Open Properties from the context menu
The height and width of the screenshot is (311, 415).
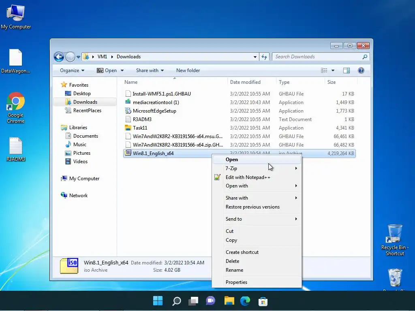[x=257, y=282]
